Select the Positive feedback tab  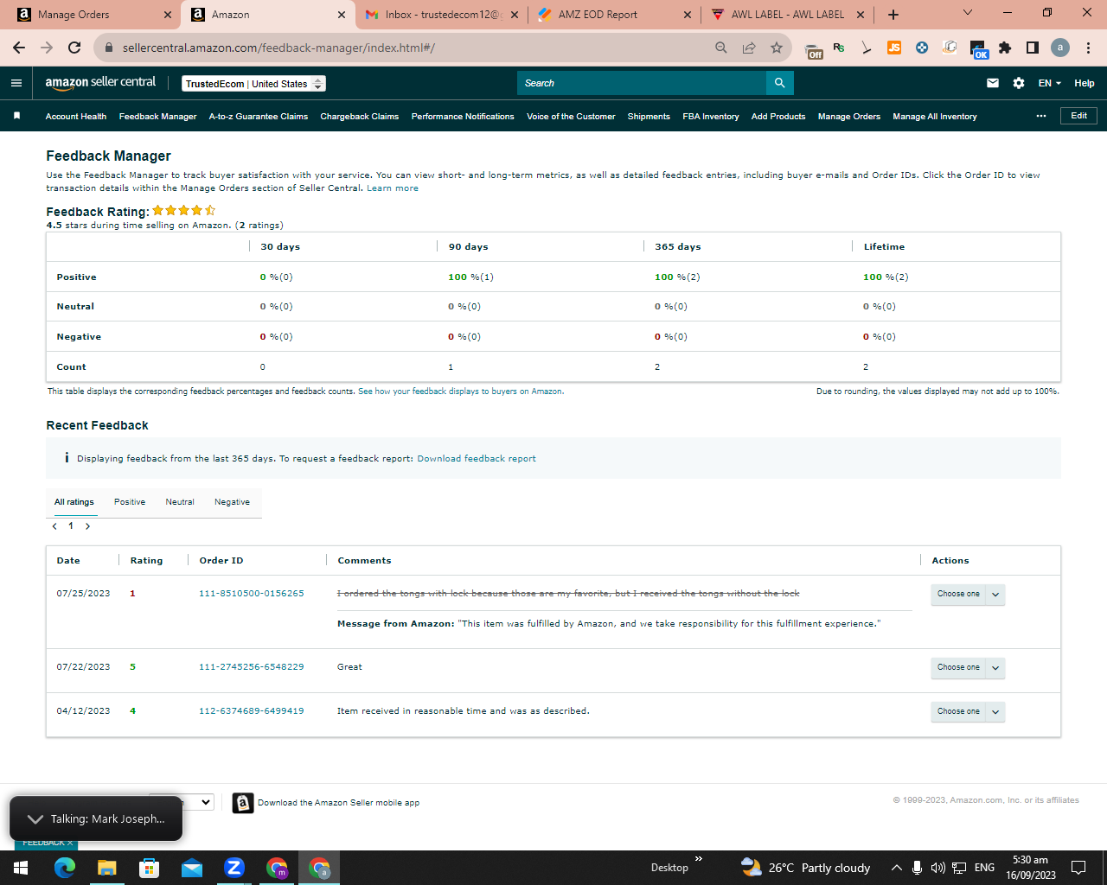pyautogui.click(x=130, y=502)
